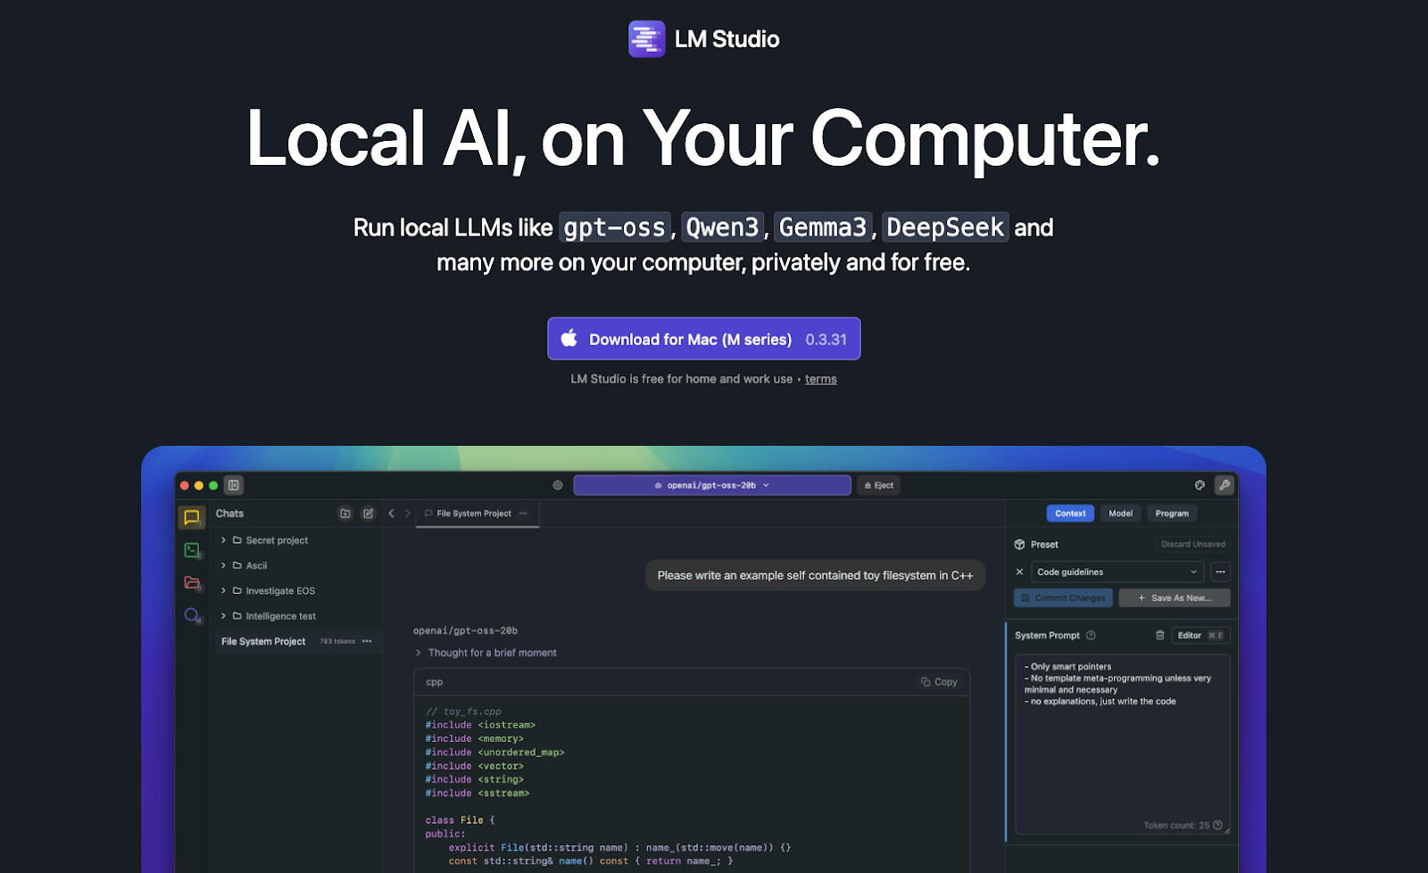1428x873 pixels.
Task: Click the LM Studio logo icon
Action: [646, 39]
